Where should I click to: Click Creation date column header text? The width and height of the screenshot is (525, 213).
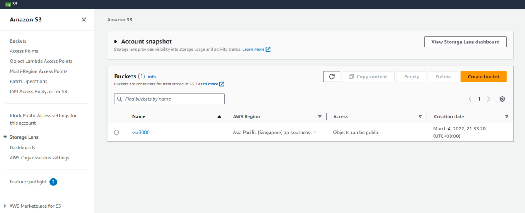point(449,117)
